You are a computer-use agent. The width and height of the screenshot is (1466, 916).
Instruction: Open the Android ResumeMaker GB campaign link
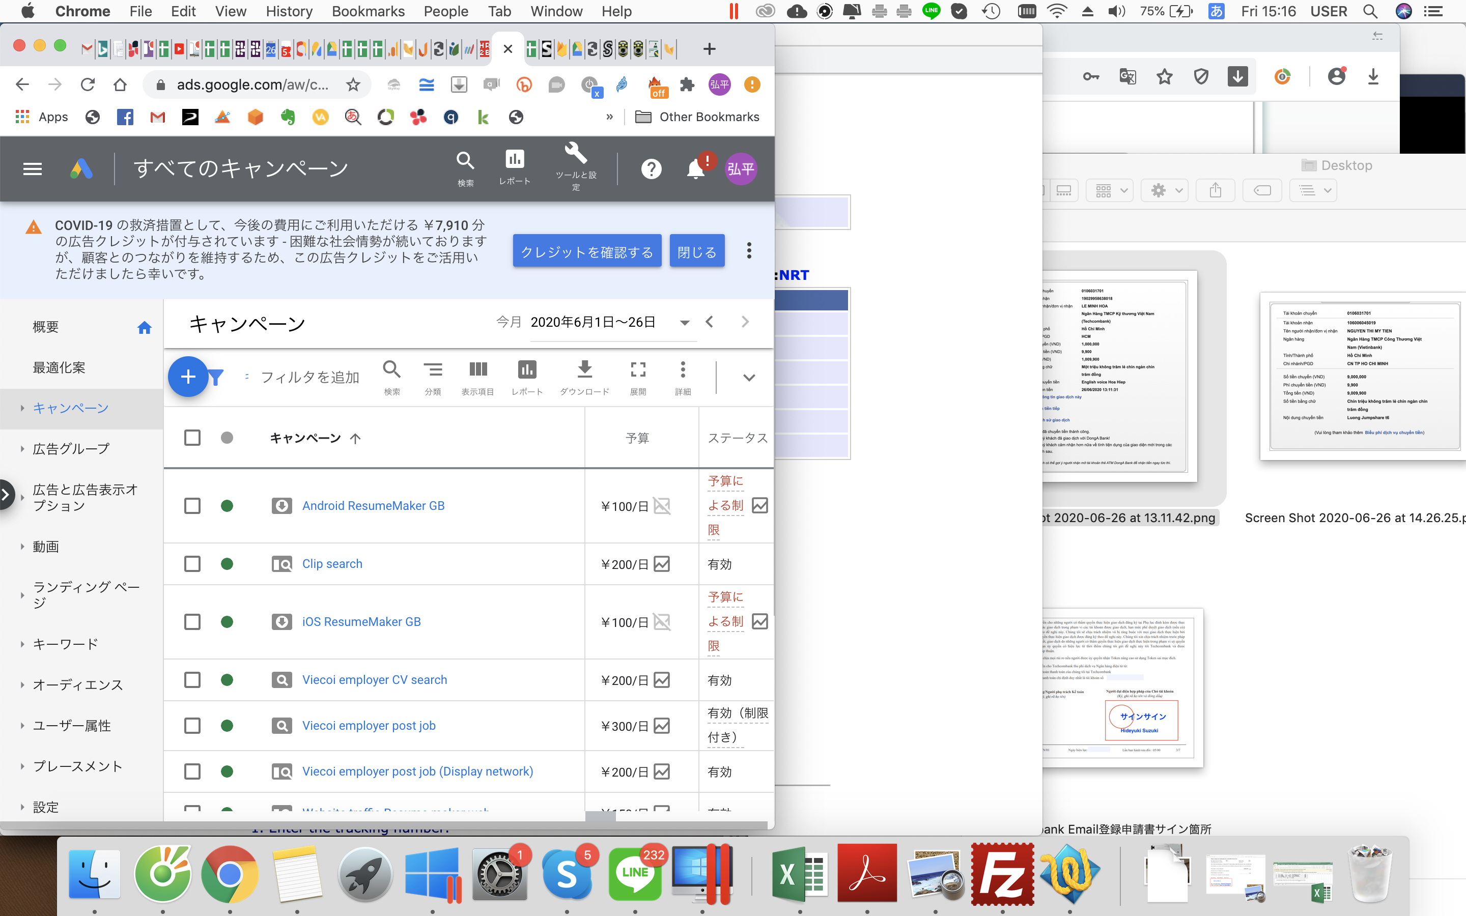(373, 506)
